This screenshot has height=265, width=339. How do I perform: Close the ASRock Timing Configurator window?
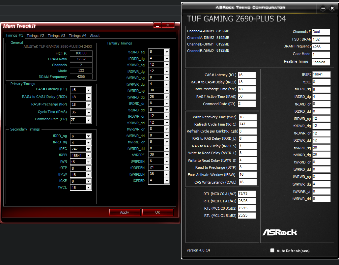tap(332, 8)
